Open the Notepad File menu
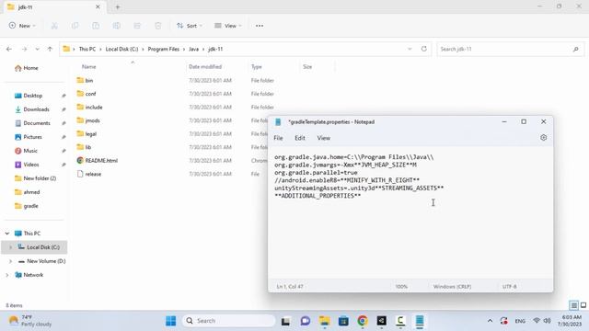 coord(278,138)
